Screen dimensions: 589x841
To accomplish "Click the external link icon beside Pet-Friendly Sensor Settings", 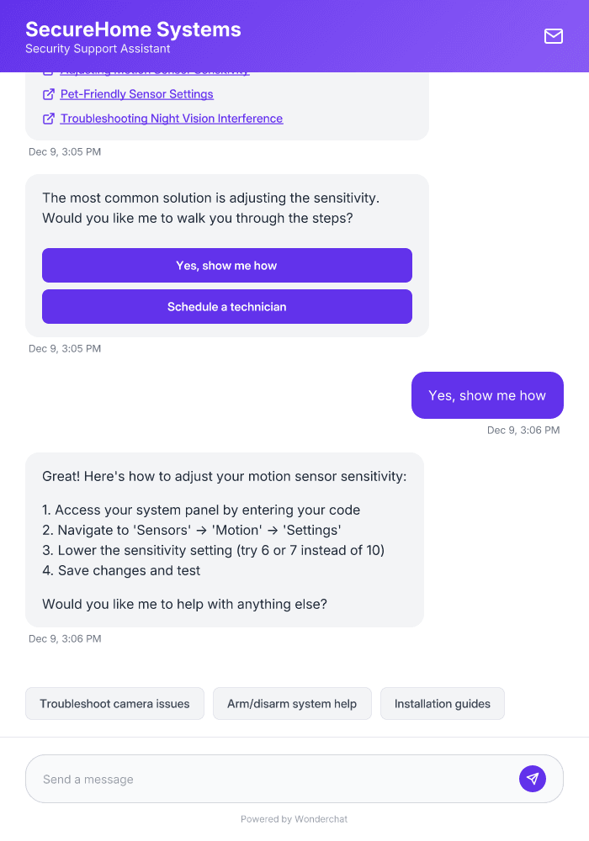I will (x=47, y=94).
